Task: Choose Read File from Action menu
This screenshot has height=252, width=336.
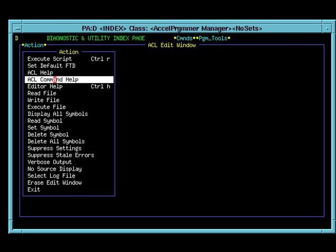Action: coord(69,93)
